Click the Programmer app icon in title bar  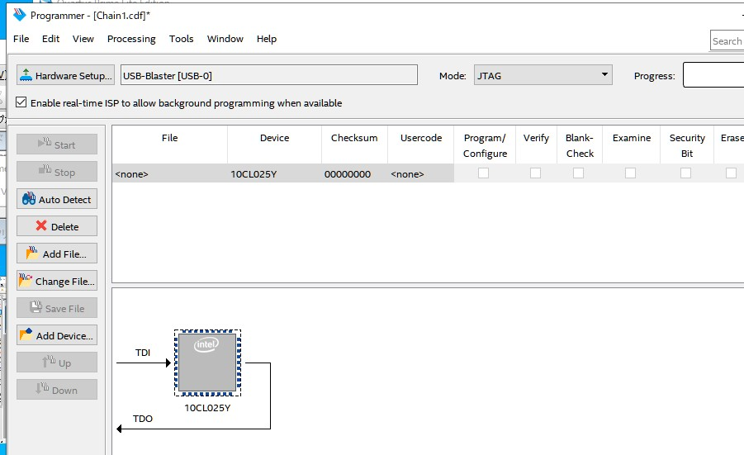click(x=20, y=15)
